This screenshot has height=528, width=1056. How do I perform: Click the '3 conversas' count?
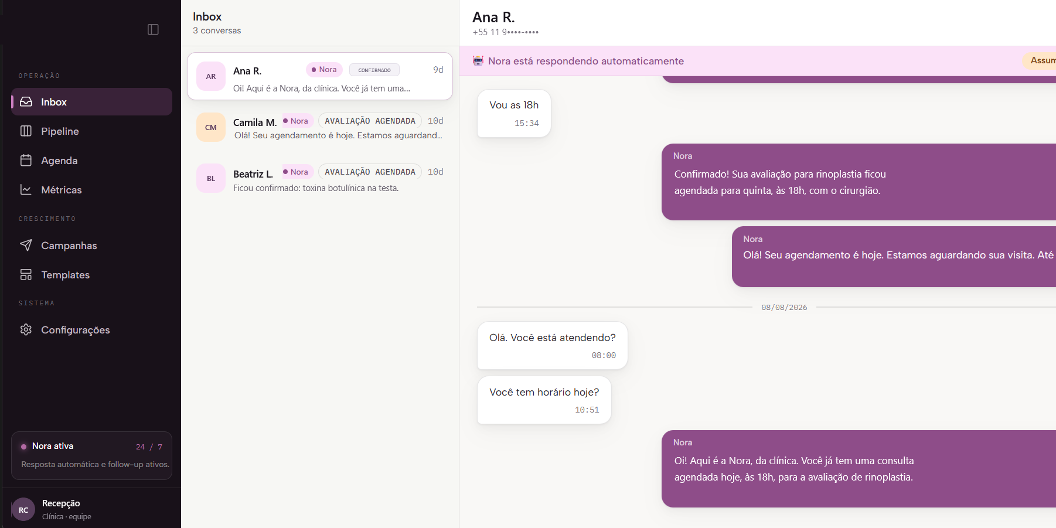pos(217,30)
